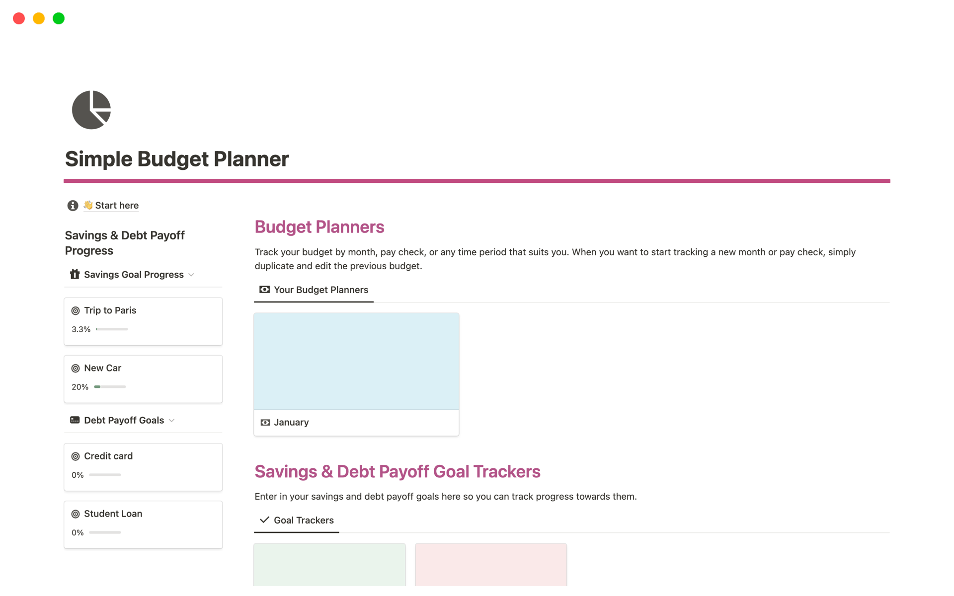Screen dimensions: 954x596
Task: Click the target icon on the Student Loan card
Action: (76, 514)
